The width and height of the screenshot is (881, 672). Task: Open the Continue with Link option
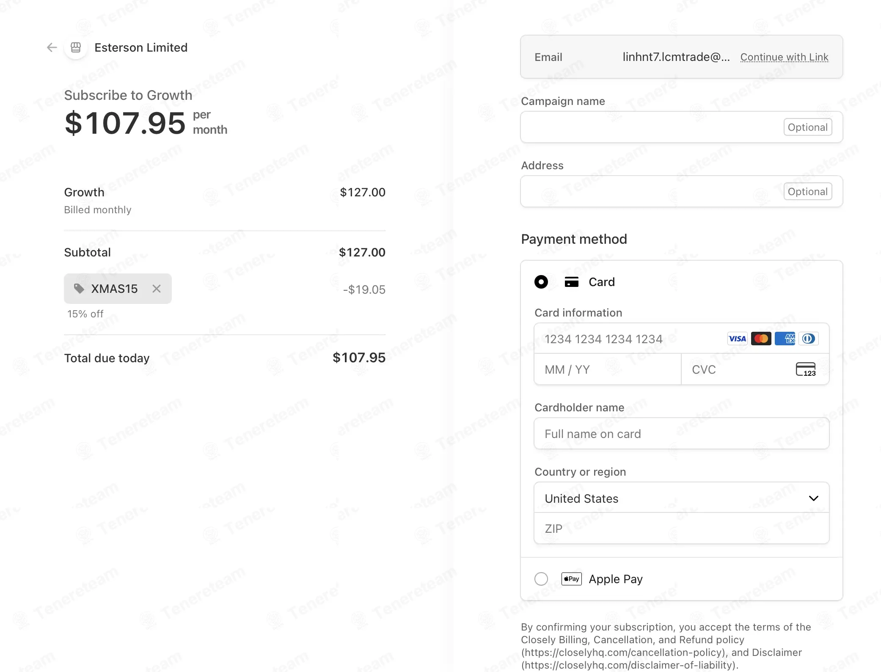[784, 57]
